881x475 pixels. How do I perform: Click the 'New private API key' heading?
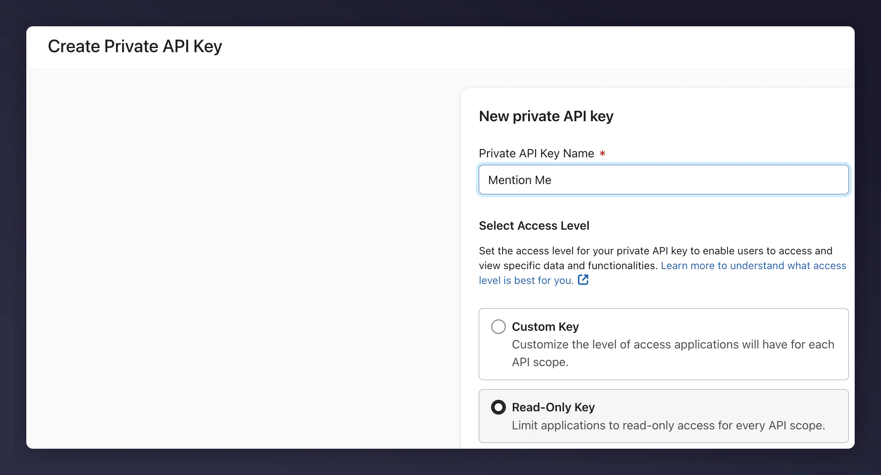546,116
